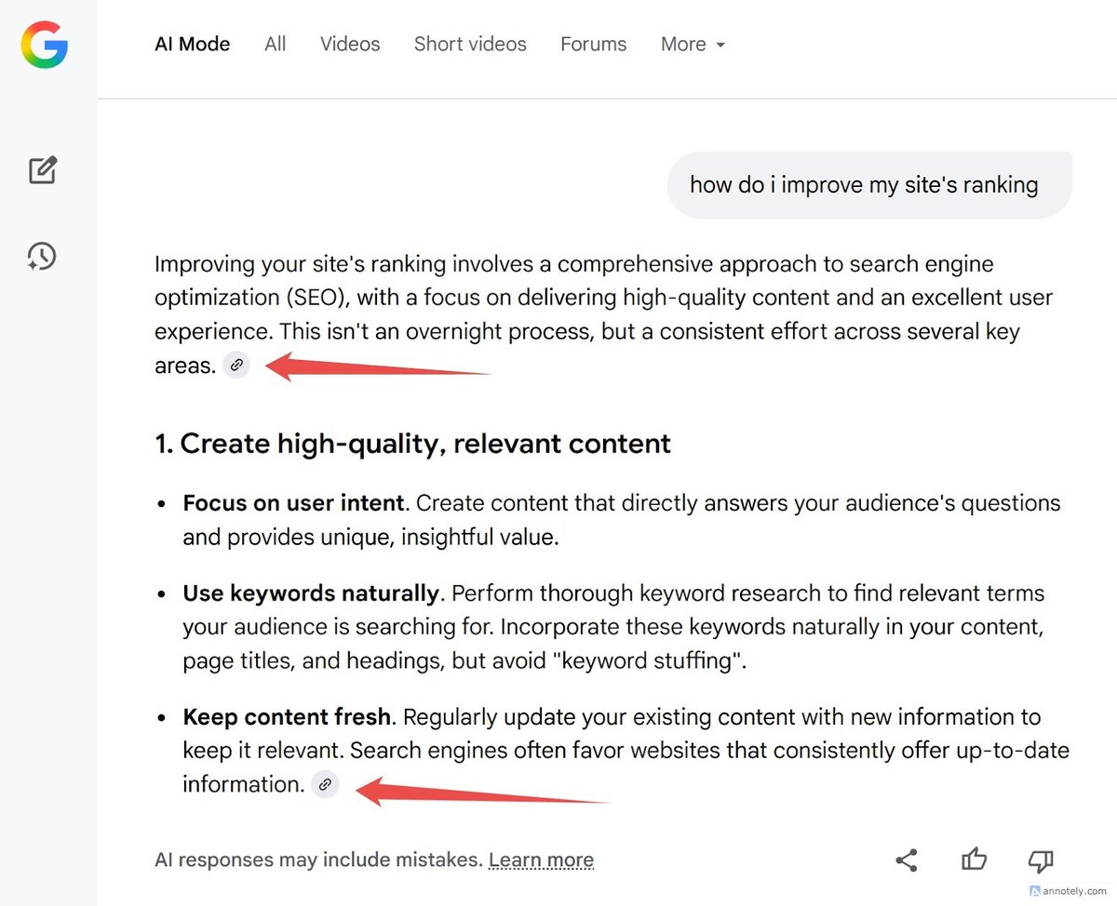Start a new AI Mode chat
This screenshot has width=1117, height=906.
pos(43,170)
